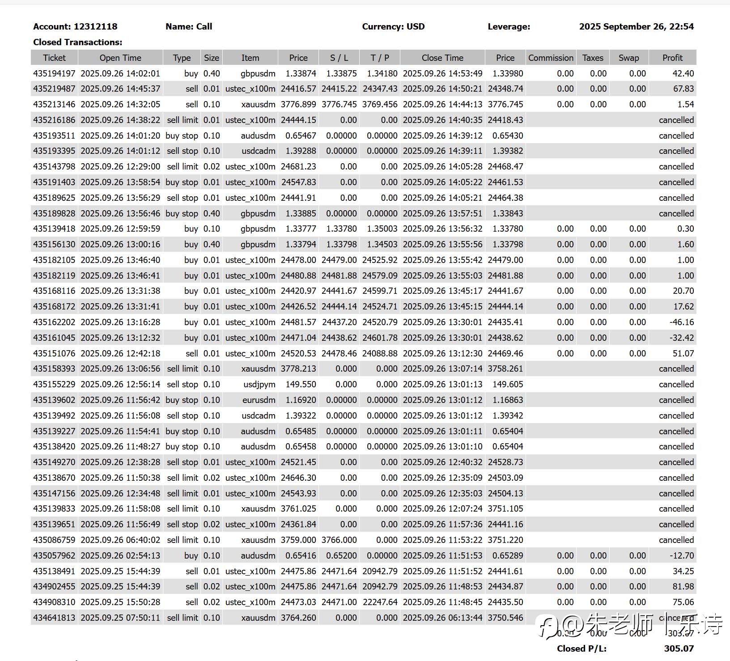Image resolution: width=730 pixels, height=661 pixels.
Task: Click the loss value -46.16
Action: [682, 322]
